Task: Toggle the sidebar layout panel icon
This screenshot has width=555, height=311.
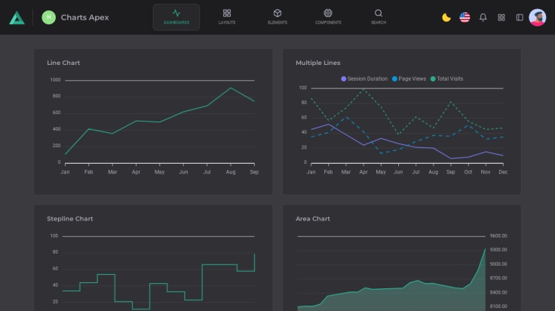Action: pos(520,17)
